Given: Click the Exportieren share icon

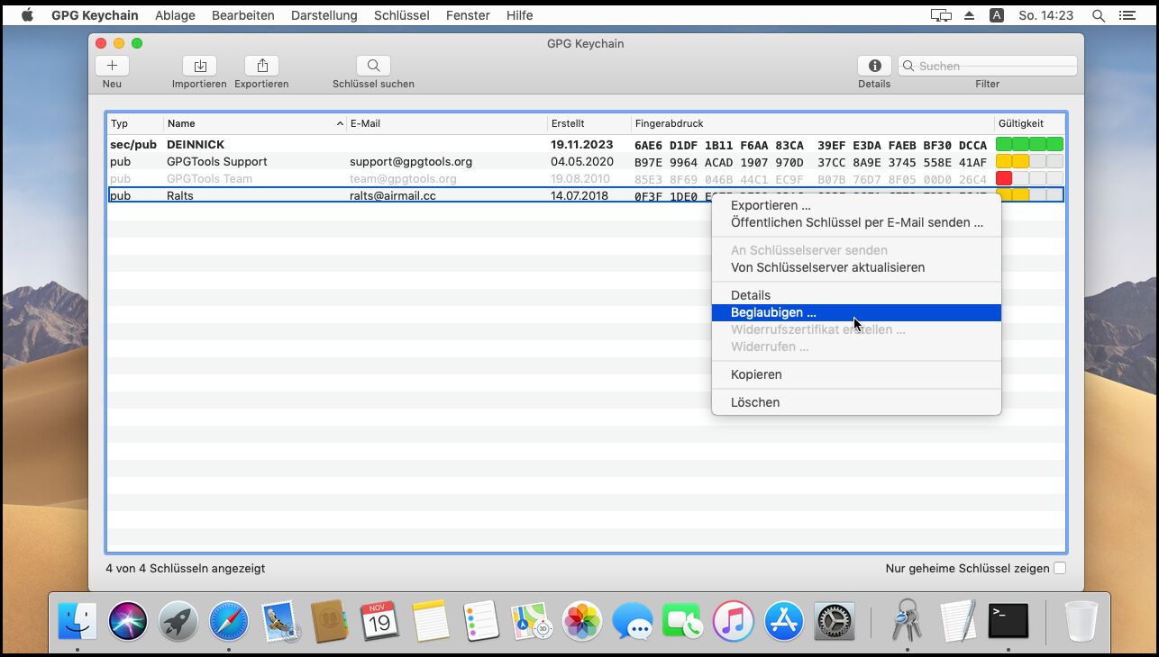Looking at the screenshot, I should pos(261,66).
